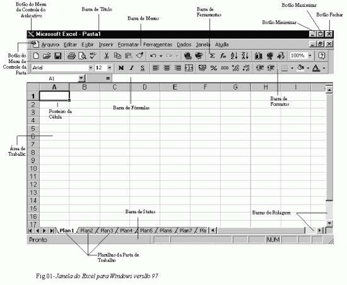This screenshot has height=285, width=347.
Task: Open the Arquivo menu
Action: point(50,45)
